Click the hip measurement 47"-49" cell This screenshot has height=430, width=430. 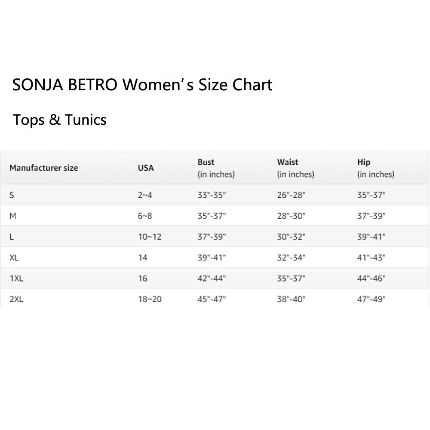point(371,299)
